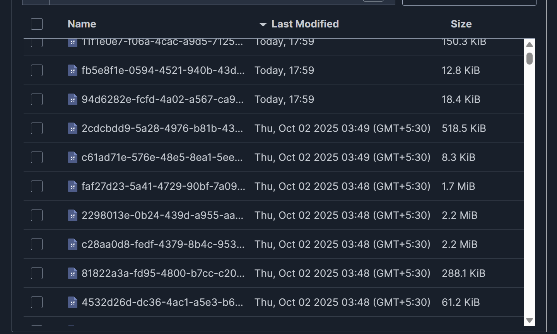Image resolution: width=557 pixels, height=334 pixels.
Task: Select checkbox for the 518.5 KiB file
Action: [x=37, y=128]
